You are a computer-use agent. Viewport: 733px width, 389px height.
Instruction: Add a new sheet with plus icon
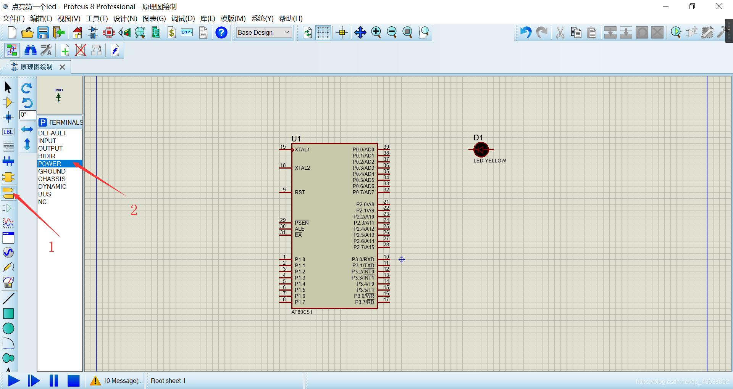(x=65, y=50)
